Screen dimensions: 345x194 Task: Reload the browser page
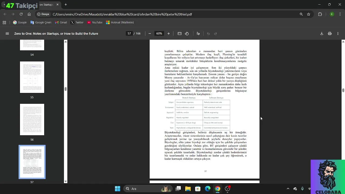21,14
